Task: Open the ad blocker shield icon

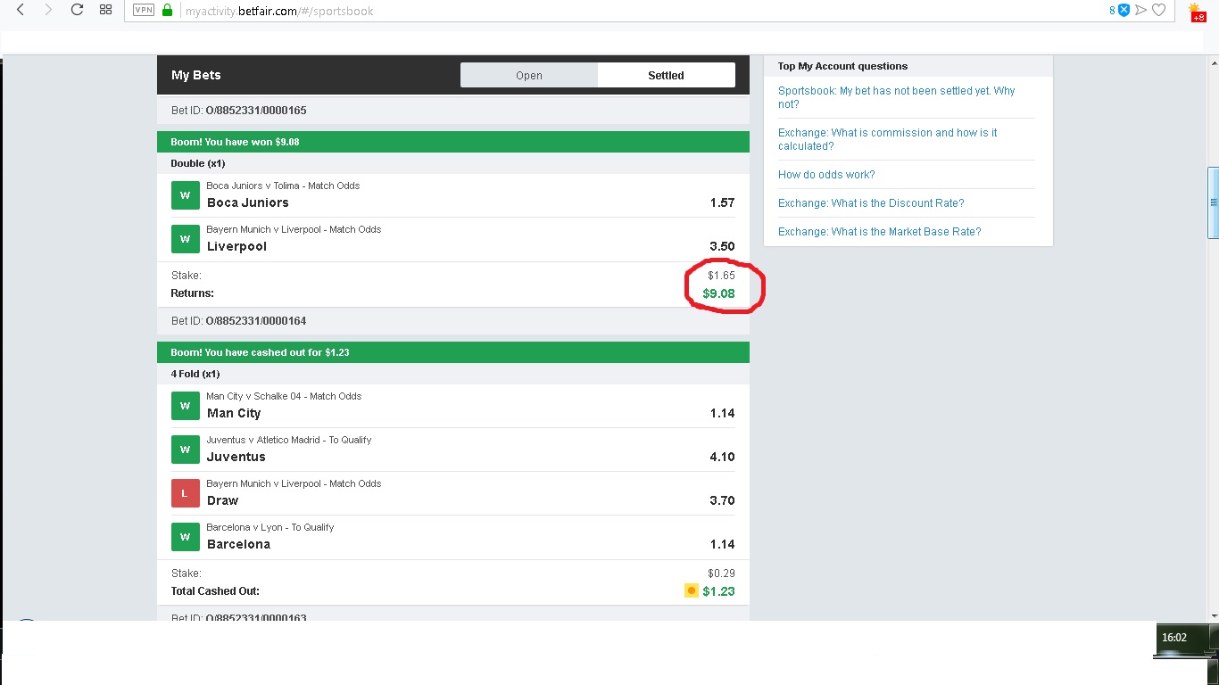Action: coord(1124,10)
